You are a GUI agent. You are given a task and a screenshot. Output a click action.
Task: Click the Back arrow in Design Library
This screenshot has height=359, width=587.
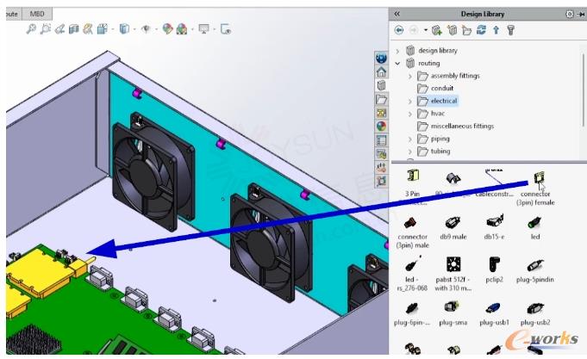(399, 30)
